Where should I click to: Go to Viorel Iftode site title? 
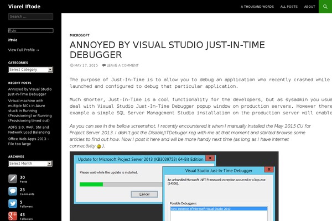pyautogui.click(x=24, y=7)
